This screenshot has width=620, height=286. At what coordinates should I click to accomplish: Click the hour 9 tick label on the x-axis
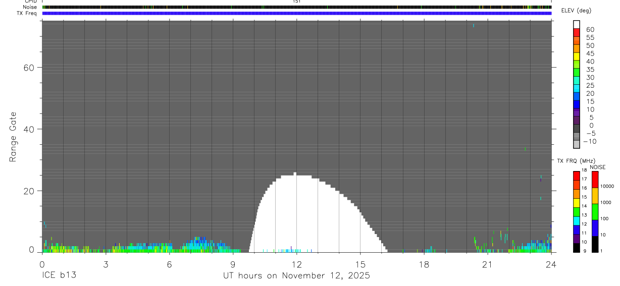(x=233, y=264)
